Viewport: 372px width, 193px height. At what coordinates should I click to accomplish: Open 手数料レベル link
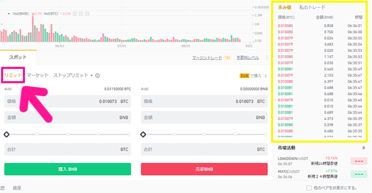coord(248,58)
